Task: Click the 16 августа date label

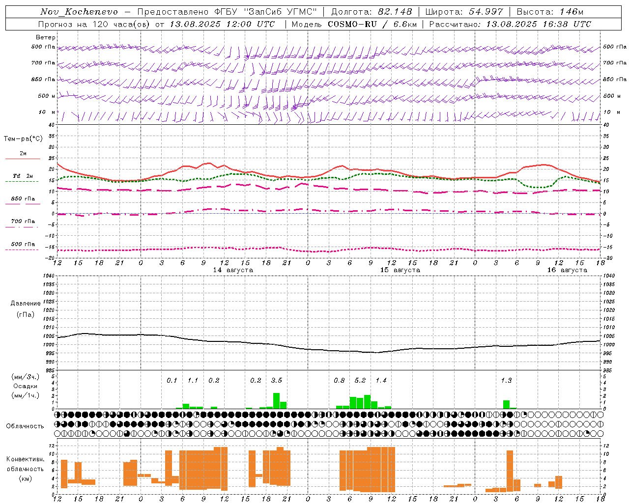Action: [x=567, y=270]
